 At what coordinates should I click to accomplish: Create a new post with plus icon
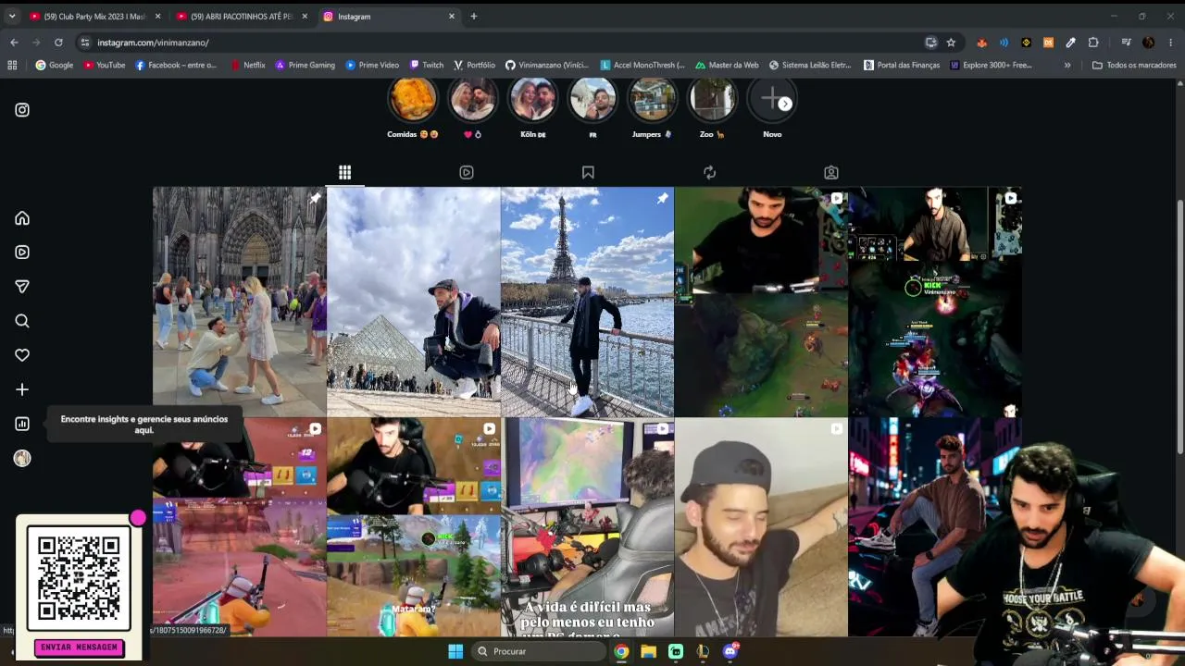(x=22, y=389)
